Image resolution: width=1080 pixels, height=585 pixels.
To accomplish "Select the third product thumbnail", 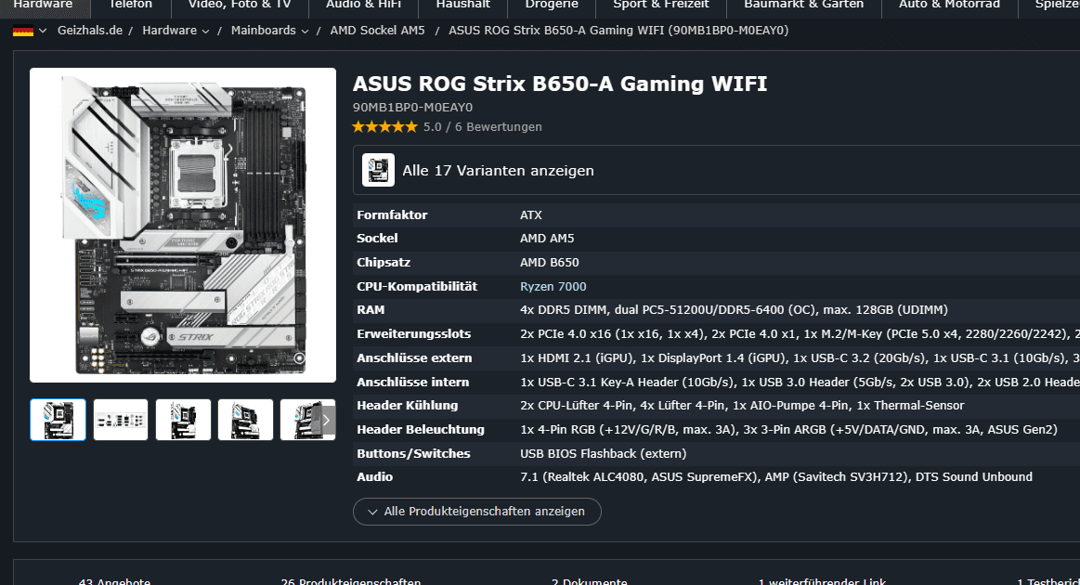I will (x=183, y=420).
